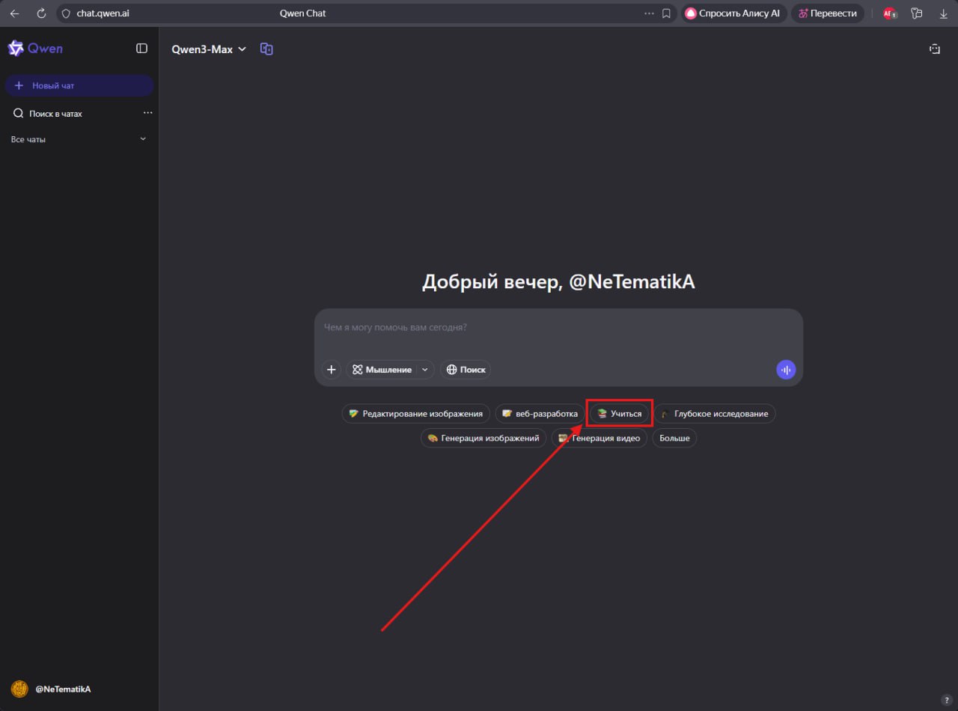Click the Qwen logo in sidebar
Image resolution: width=958 pixels, height=711 pixels.
pyautogui.click(x=35, y=49)
